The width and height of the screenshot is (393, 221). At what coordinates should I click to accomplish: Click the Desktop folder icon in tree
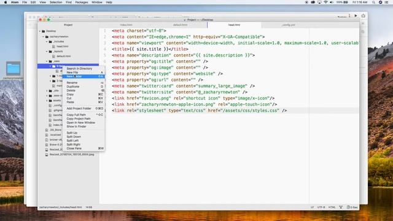point(44,31)
